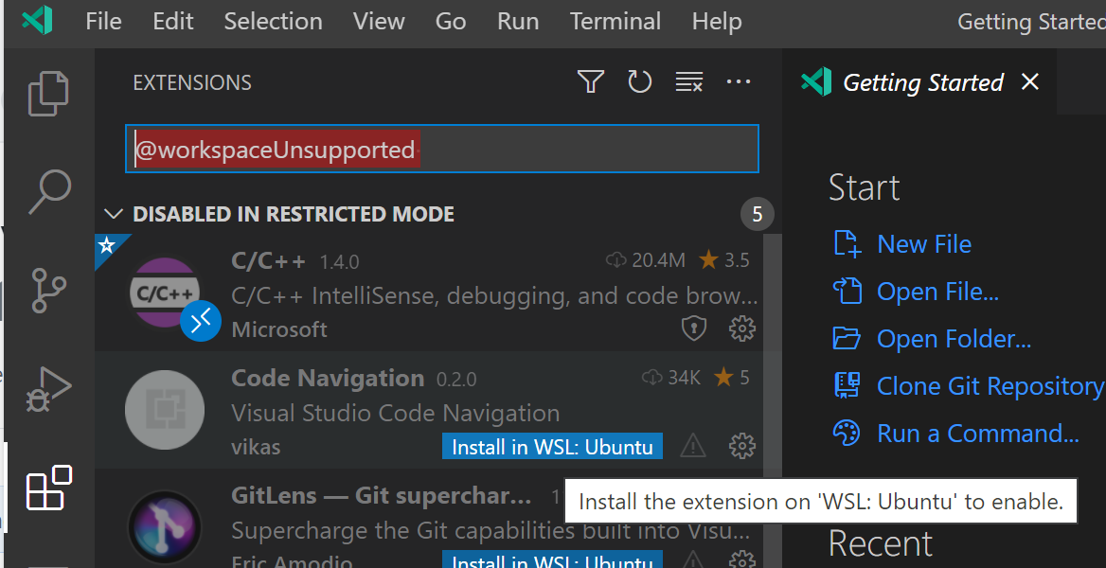Collapse the Disabled in Restricted Mode section
The height and width of the screenshot is (568, 1106).
(113, 214)
